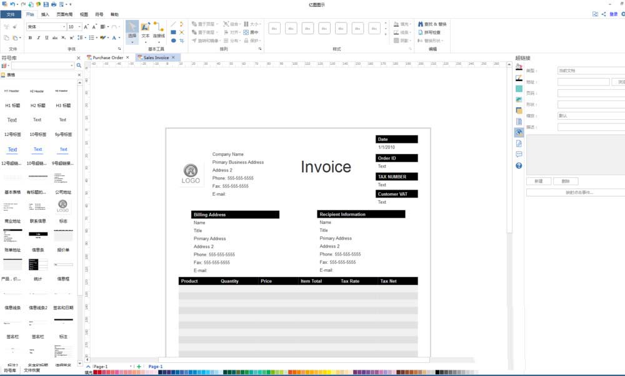Click the 新建 button in hyperlink panel
Viewport: 625px width, 376px height.
coord(539,181)
